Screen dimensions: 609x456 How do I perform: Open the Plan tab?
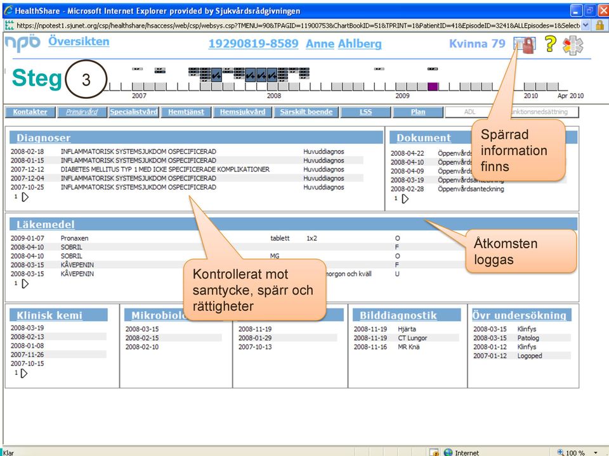(418, 111)
